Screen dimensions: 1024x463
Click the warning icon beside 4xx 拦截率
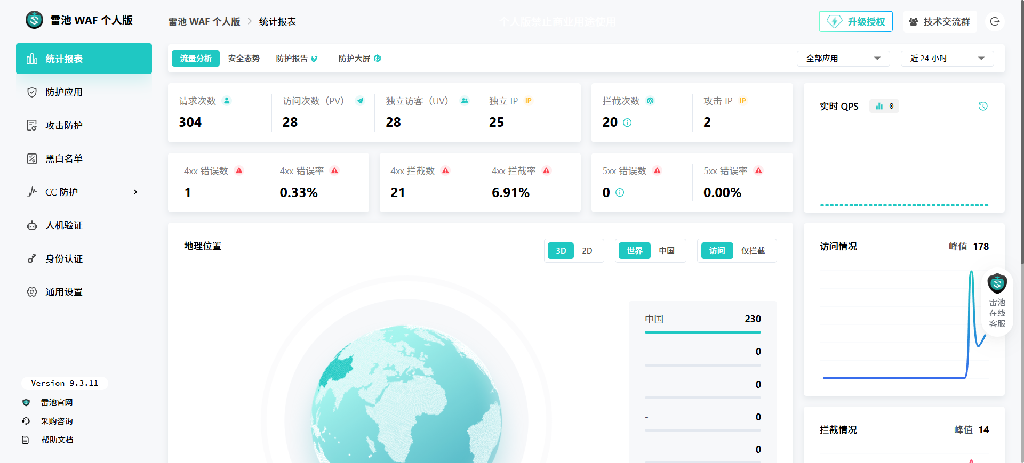pos(546,170)
